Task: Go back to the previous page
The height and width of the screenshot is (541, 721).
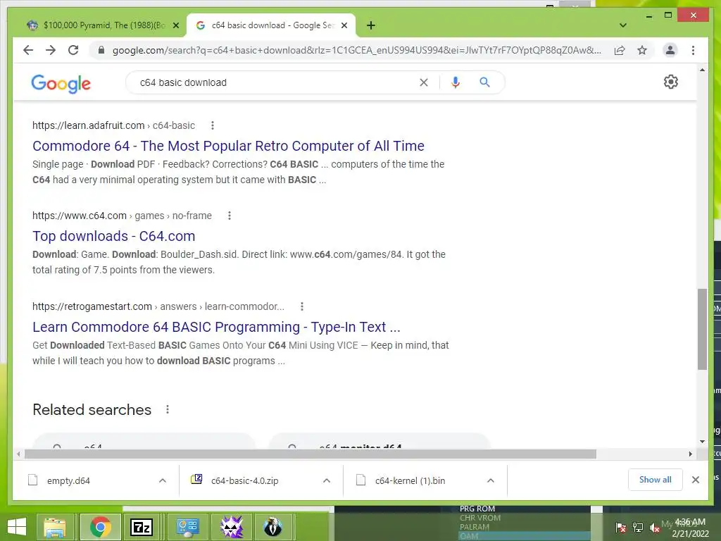Action: [x=28, y=50]
